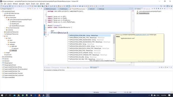
Task: Click the Save All toolbar icon
Action: point(7,6)
